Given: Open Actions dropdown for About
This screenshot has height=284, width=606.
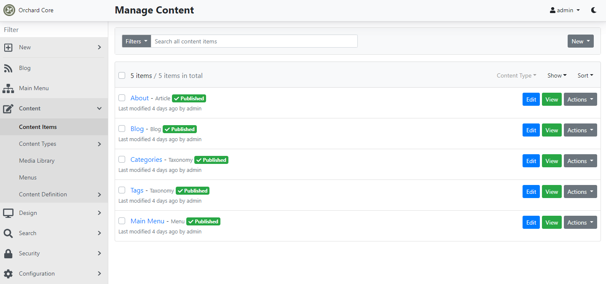Looking at the screenshot, I should tap(580, 99).
